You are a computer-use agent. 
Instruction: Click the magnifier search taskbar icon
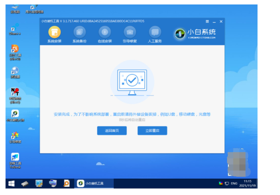click(x=67, y=183)
